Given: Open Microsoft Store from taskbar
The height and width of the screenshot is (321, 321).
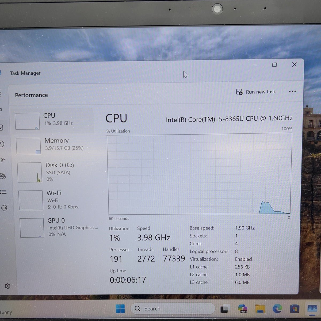Looking at the screenshot, I should click(x=295, y=309).
